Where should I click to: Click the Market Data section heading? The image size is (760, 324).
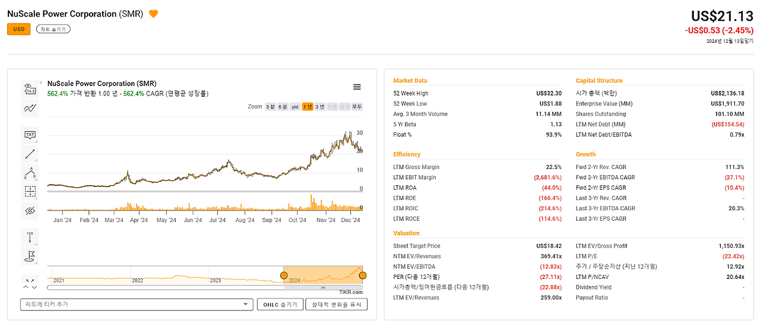410,81
